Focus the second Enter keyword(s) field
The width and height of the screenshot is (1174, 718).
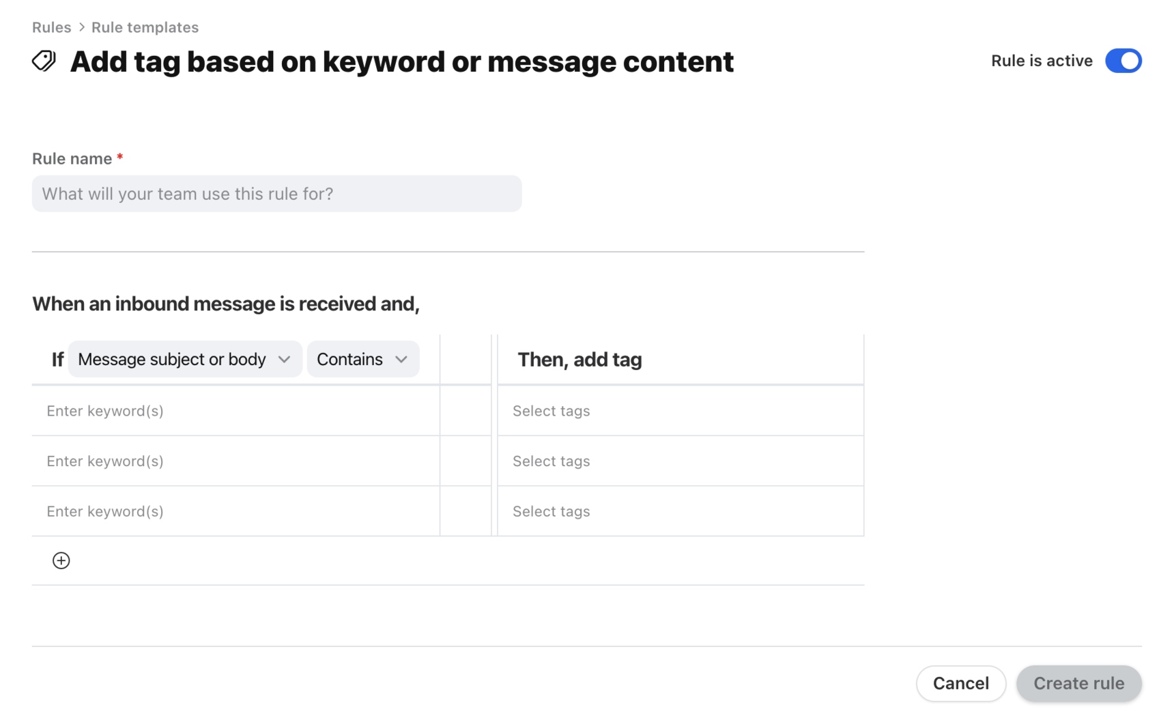(x=235, y=461)
